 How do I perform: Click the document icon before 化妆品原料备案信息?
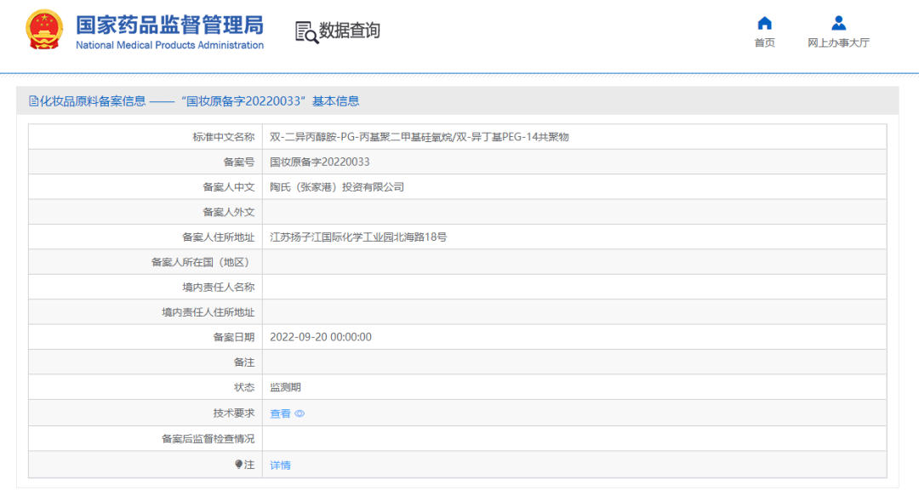[x=33, y=101]
